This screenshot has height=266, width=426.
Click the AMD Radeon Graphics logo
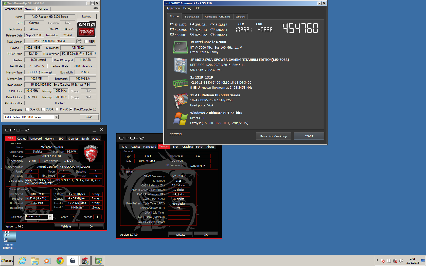coord(86,29)
